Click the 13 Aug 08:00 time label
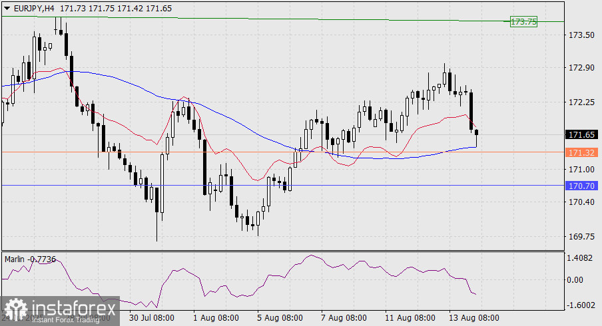The image size is (602, 326). (474, 318)
